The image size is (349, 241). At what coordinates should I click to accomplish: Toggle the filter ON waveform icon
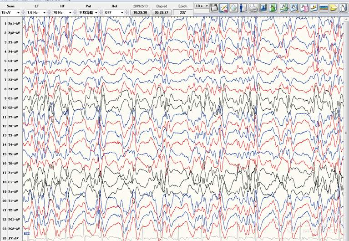click(224, 8)
